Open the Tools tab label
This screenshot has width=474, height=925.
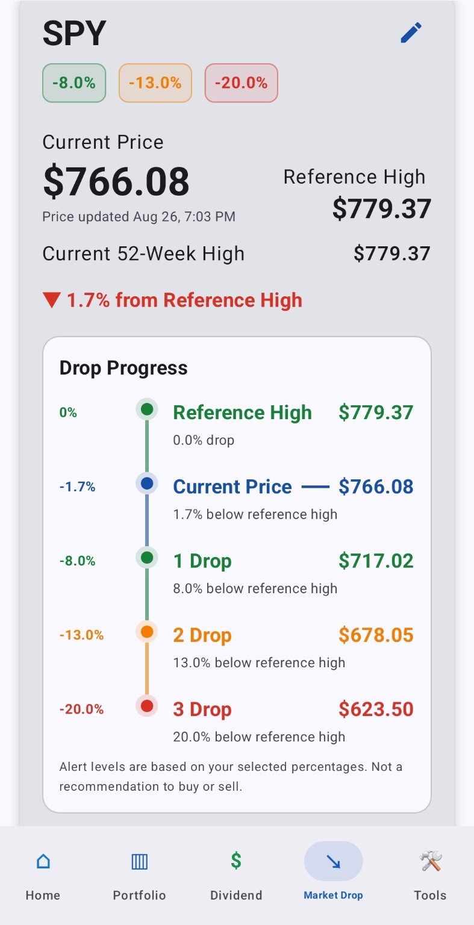point(430,895)
